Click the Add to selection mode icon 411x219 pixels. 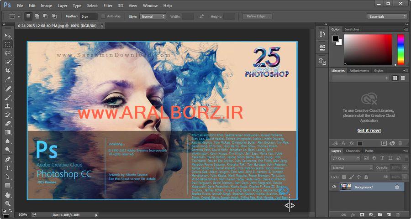click(x=37, y=16)
